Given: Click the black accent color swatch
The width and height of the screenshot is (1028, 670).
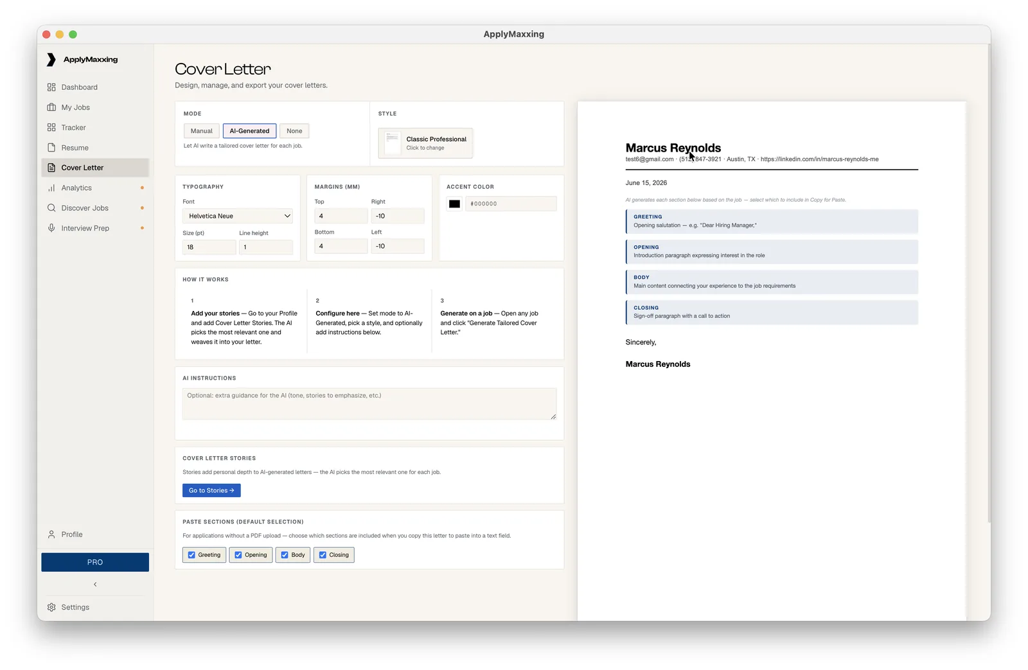Looking at the screenshot, I should pos(454,204).
